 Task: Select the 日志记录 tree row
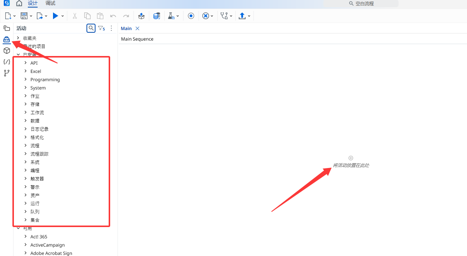(65, 129)
